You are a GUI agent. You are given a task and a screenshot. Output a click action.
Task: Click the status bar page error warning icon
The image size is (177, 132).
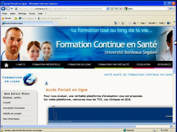(x=2, y=130)
